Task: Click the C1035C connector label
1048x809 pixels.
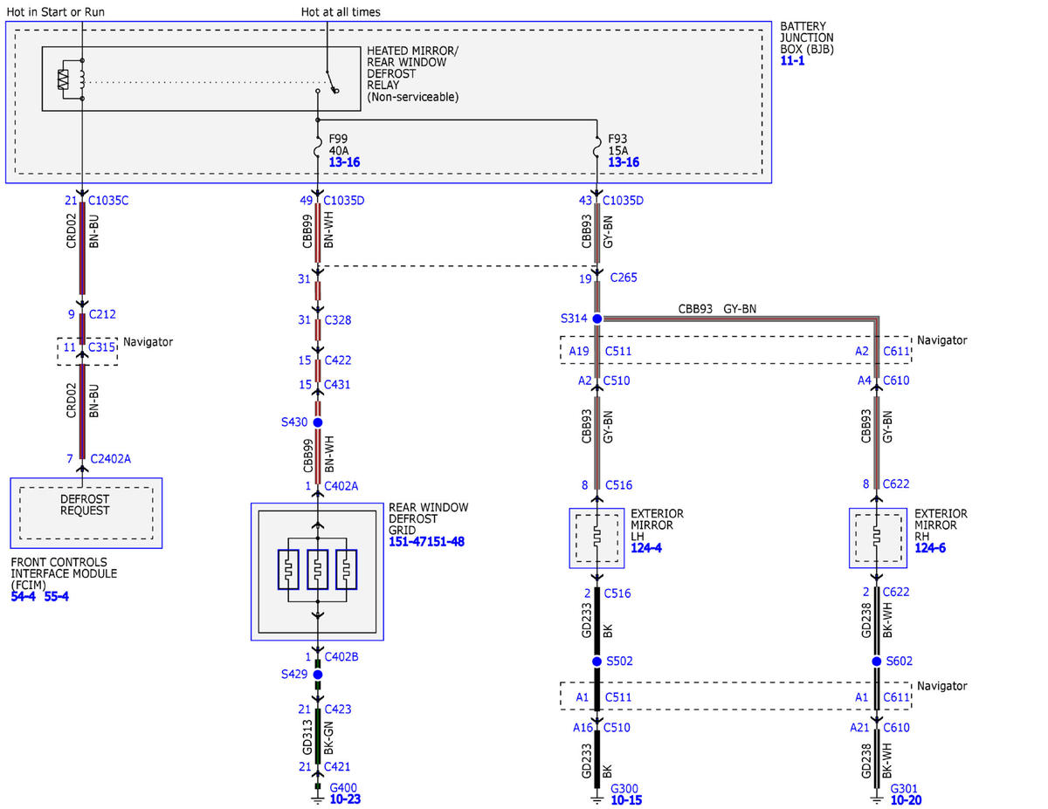Action: 108,201
